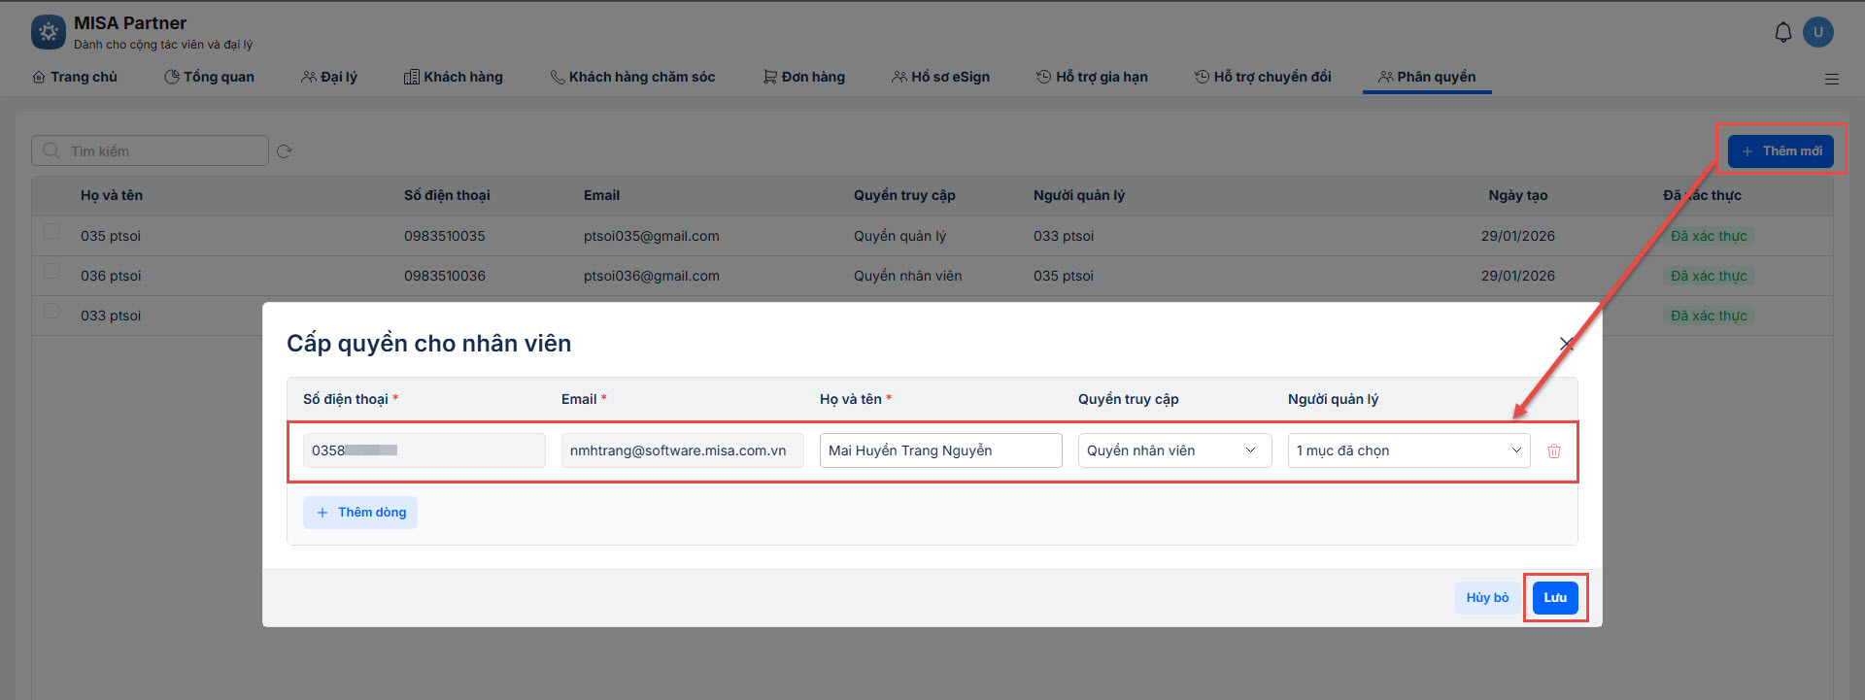Focus the Tìm kiếm search box
This screenshot has width=1865, height=700.
tap(150, 150)
